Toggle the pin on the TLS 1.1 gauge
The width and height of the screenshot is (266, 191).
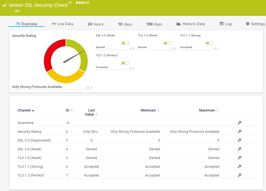(x=218, y=48)
